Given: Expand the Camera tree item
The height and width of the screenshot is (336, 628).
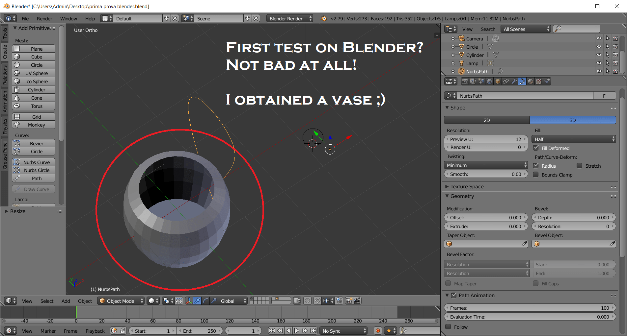Looking at the screenshot, I should pyautogui.click(x=453, y=38).
